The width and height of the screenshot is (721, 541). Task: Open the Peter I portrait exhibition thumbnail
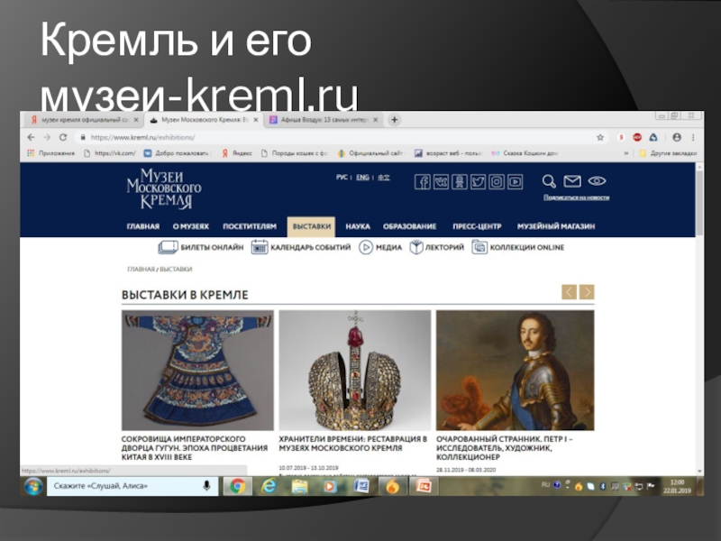click(x=515, y=370)
